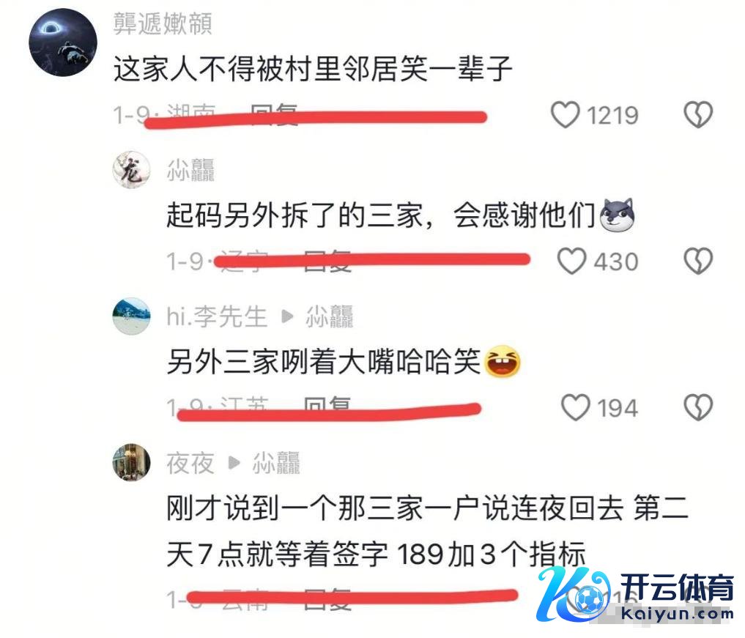Open 夜夜's profile avatar

click(132, 463)
